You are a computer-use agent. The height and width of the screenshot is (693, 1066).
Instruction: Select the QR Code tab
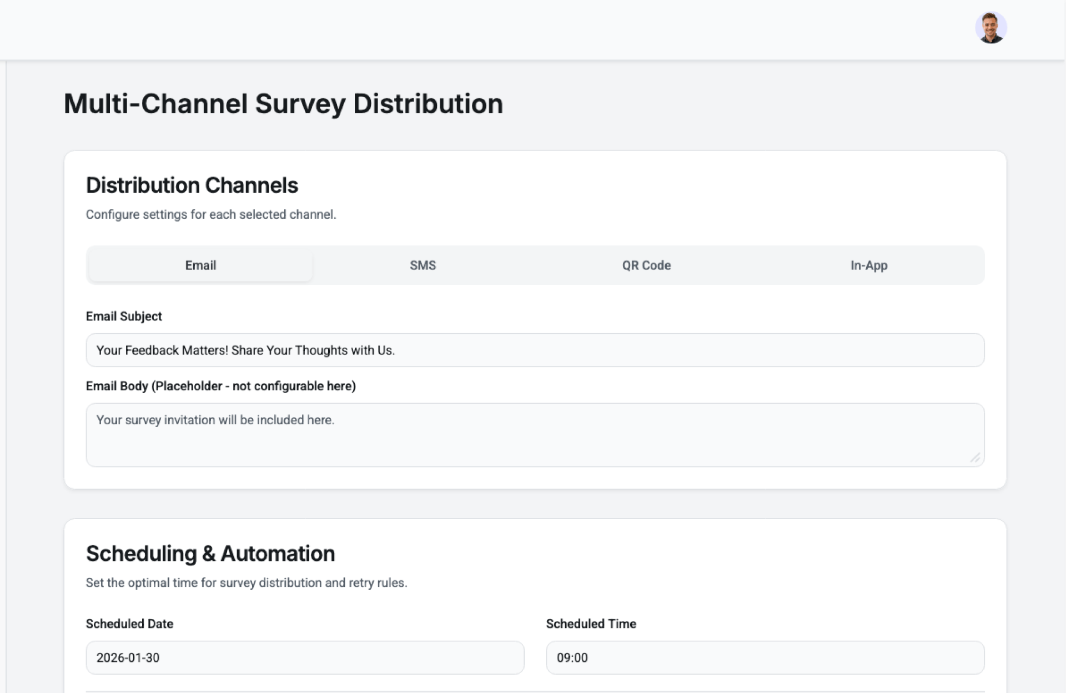click(x=646, y=265)
